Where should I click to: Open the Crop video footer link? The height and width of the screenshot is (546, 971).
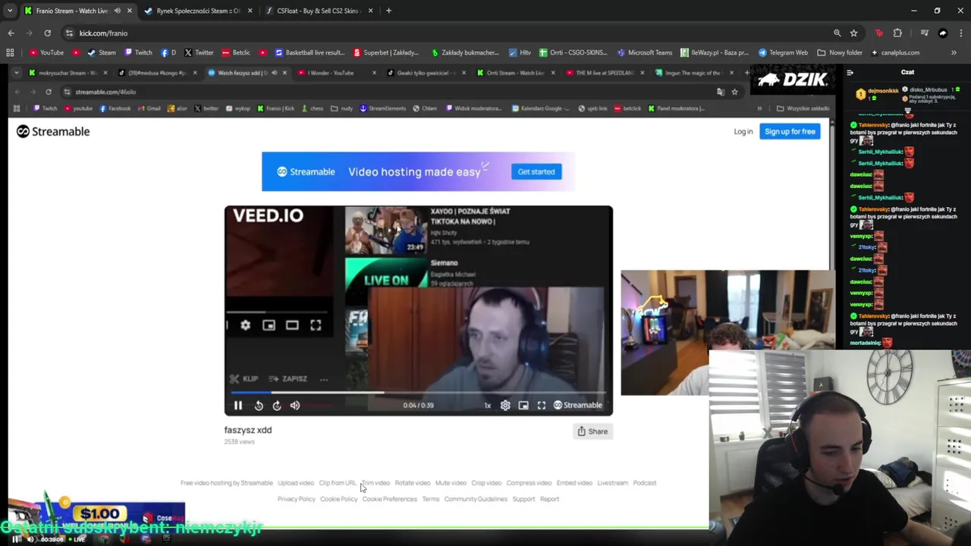pyautogui.click(x=486, y=483)
